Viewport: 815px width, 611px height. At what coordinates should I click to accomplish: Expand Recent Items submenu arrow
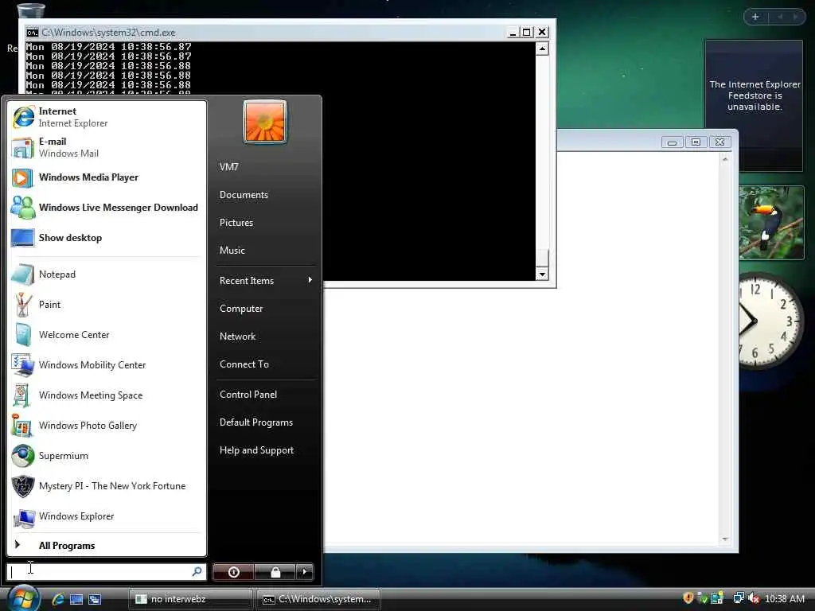click(310, 280)
